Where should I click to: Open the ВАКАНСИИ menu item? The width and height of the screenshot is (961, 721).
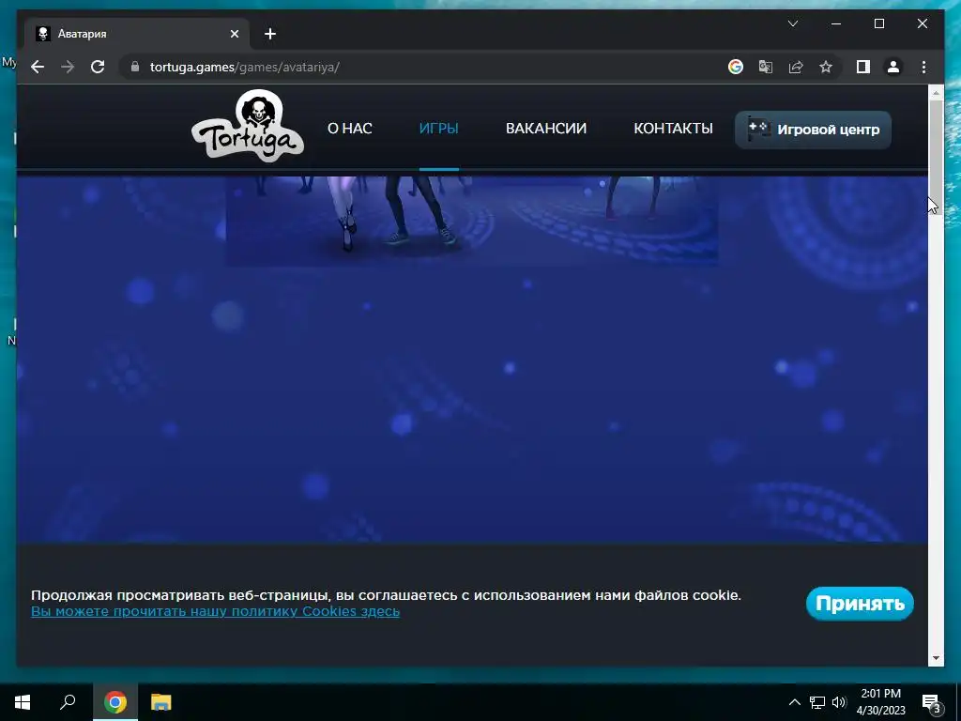point(545,128)
